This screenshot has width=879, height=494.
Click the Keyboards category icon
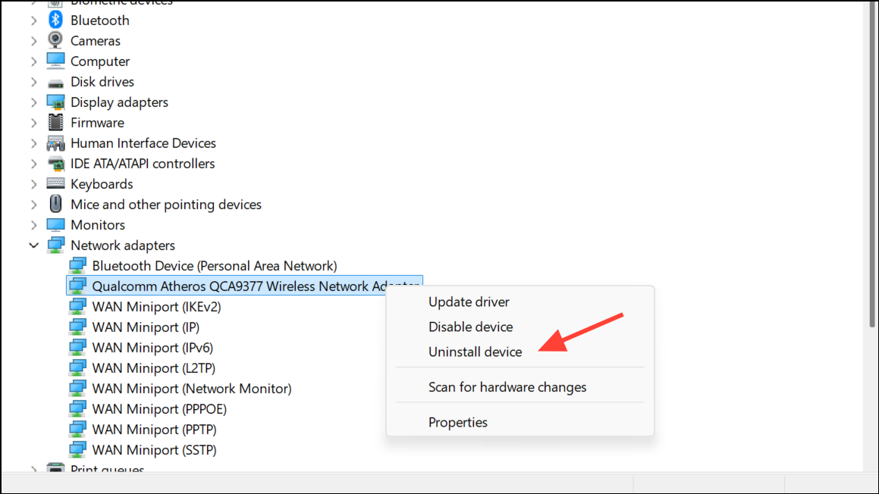[55, 184]
